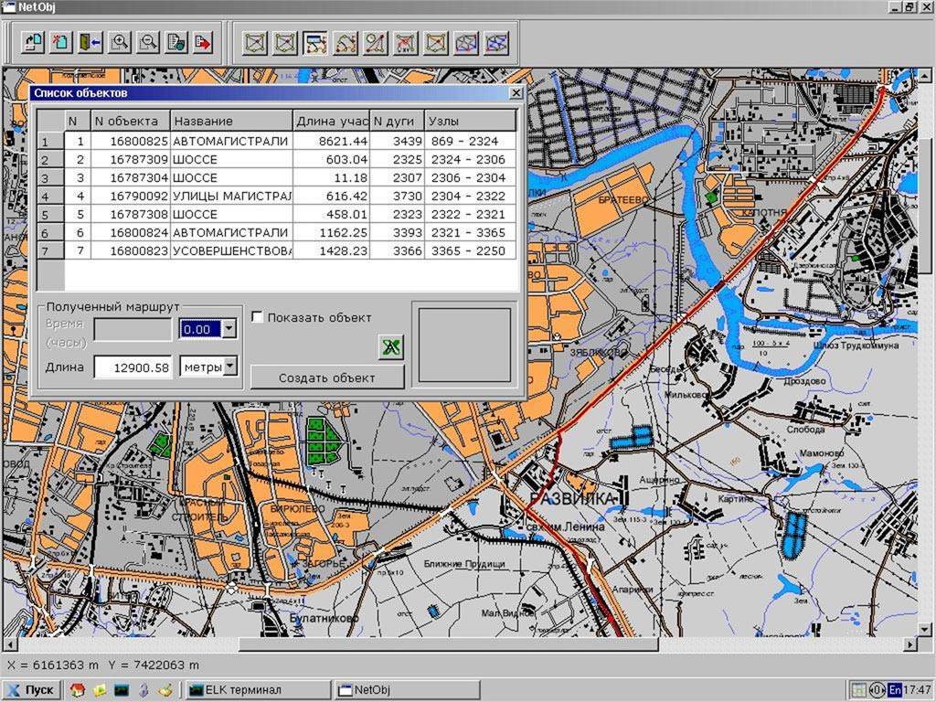Click section length 1428.23 cell
The width and height of the screenshot is (936, 702).
coord(331,250)
